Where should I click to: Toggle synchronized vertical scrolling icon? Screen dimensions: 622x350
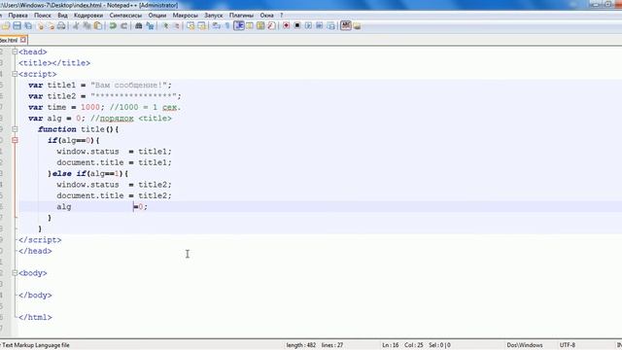tap(190, 26)
